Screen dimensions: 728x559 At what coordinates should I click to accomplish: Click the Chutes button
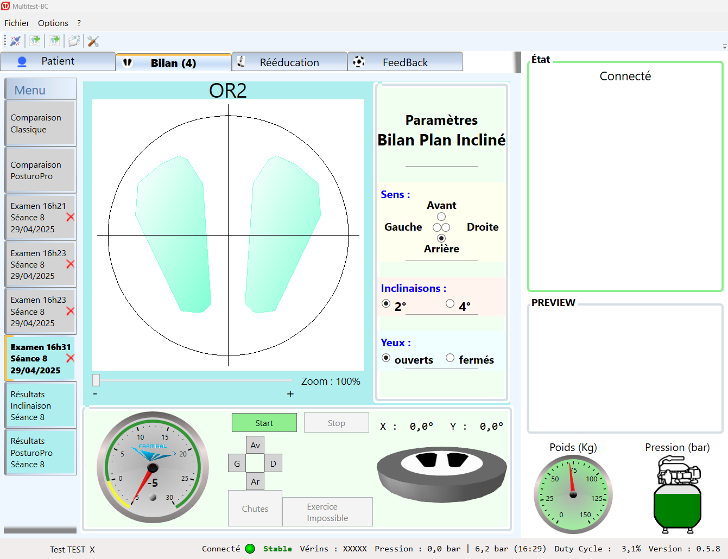tap(255, 509)
